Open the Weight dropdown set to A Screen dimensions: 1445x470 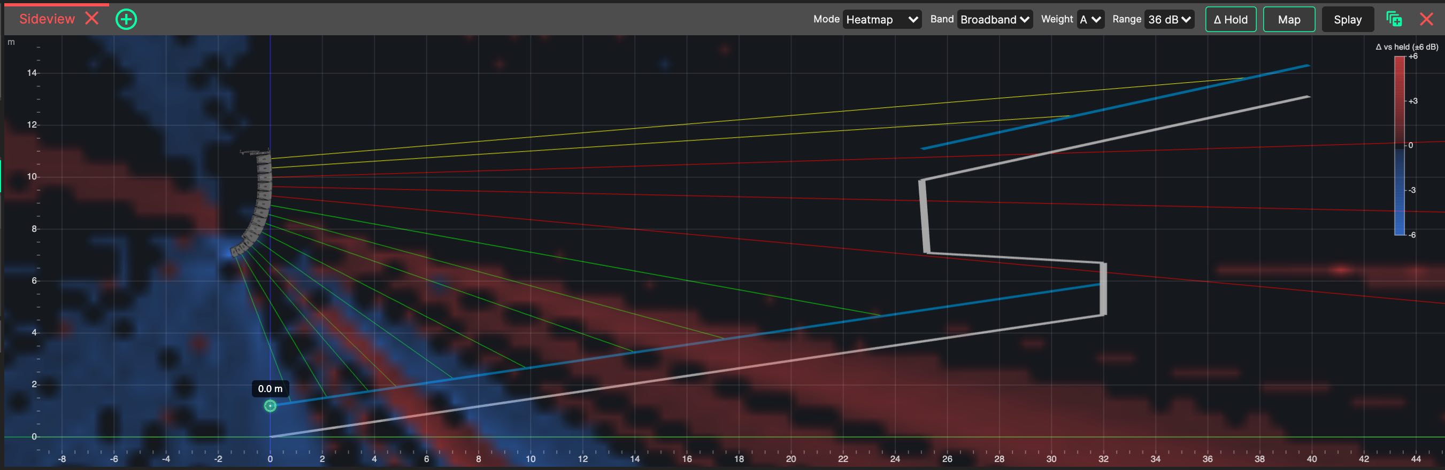tap(1090, 20)
